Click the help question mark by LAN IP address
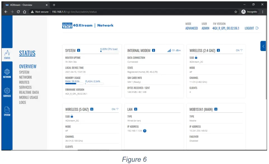The width and height of the screenshot is (269, 164). 145,131
